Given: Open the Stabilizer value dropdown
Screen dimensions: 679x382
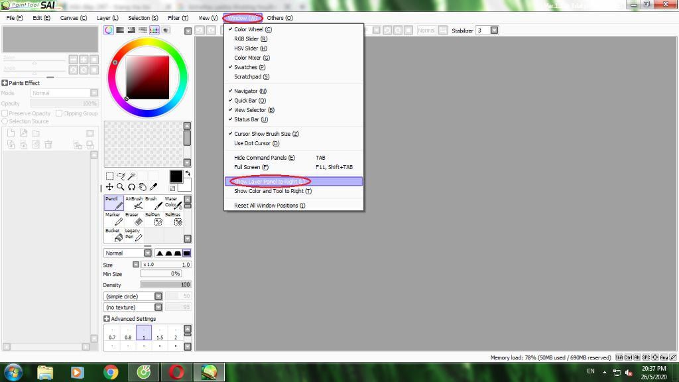Looking at the screenshot, I should pos(494,31).
